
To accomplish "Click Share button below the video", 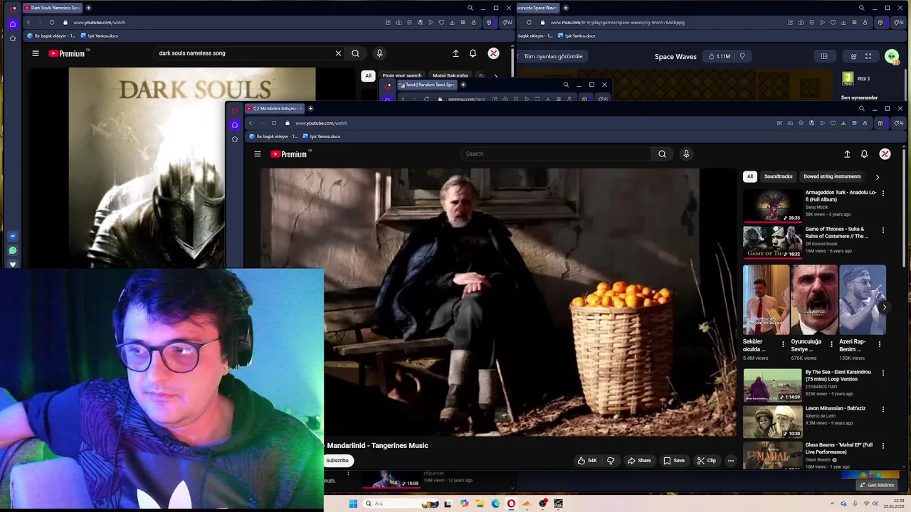I will (639, 461).
